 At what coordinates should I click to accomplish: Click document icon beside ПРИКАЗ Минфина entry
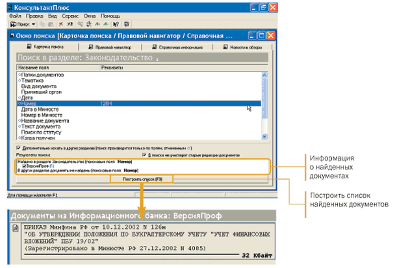coord(16,228)
